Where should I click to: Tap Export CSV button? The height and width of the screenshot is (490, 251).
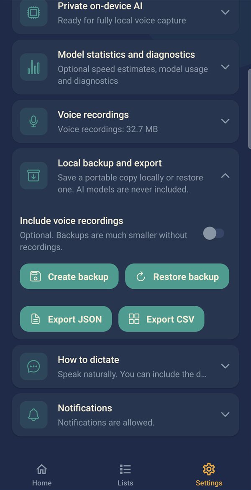pos(161,319)
